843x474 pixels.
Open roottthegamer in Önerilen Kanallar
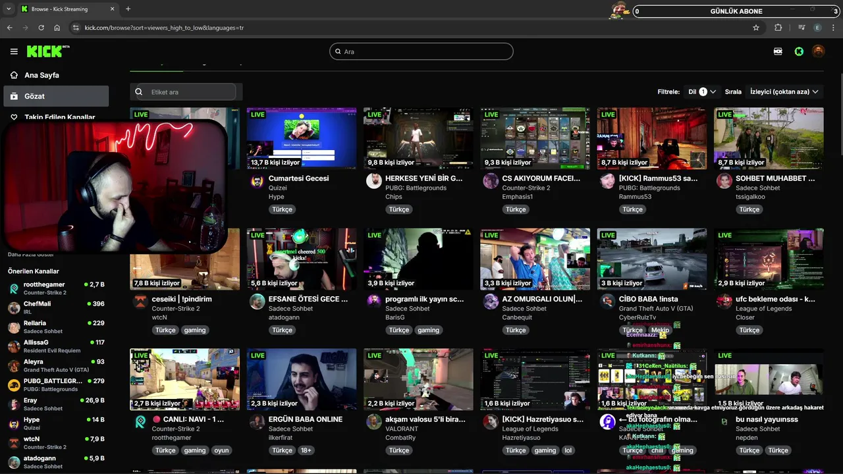pos(56,288)
